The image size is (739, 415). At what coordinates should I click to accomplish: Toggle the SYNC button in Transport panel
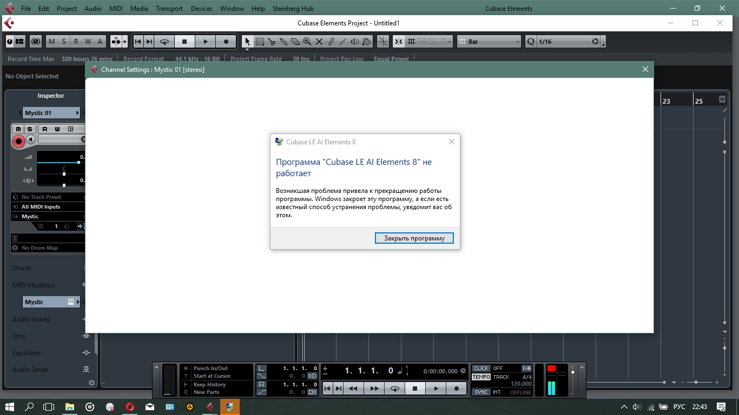[x=481, y=392]
